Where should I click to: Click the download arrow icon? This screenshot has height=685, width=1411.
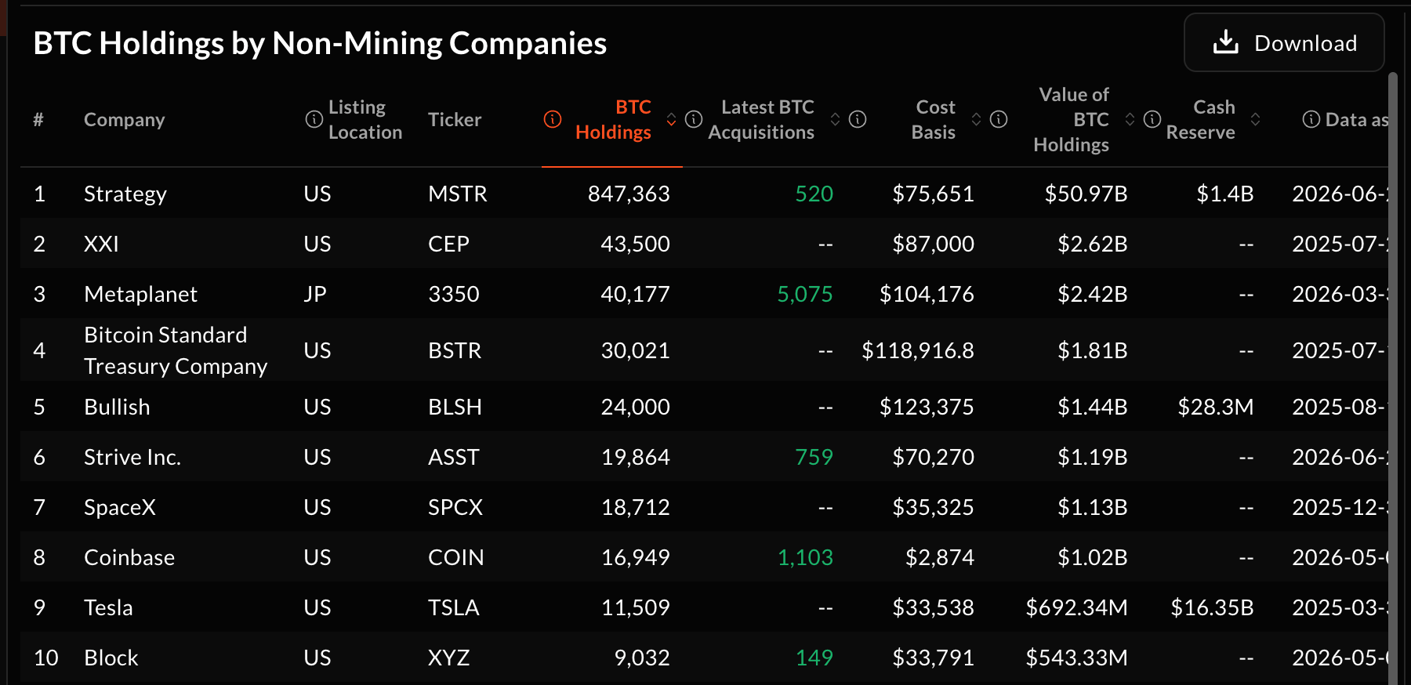click(1226, 42)
